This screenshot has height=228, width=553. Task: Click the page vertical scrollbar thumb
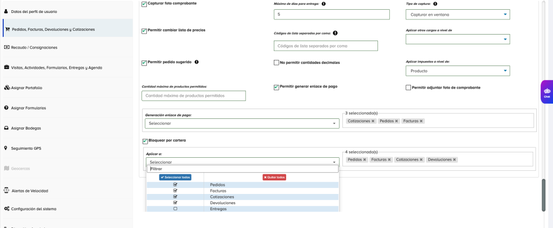(x=543, y=196)
